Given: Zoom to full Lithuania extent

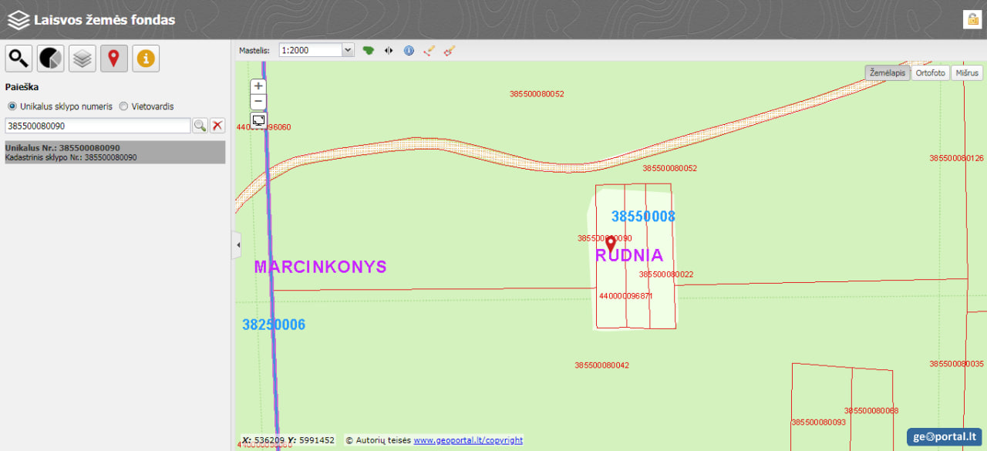Looking at the screenshot, I should point(369,50).
